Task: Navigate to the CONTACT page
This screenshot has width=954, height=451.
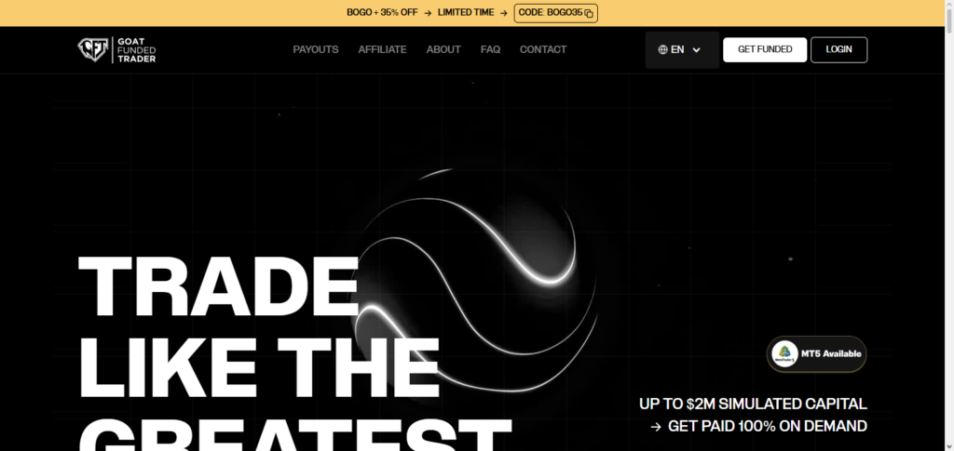Action: pyautogui.click(x=543, y=50)
